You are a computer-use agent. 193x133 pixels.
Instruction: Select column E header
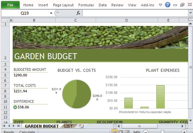pos(168,20)
